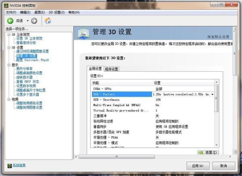
Task: Select highlighted 管理 3D 设置 task
Action: coord(27,56)
